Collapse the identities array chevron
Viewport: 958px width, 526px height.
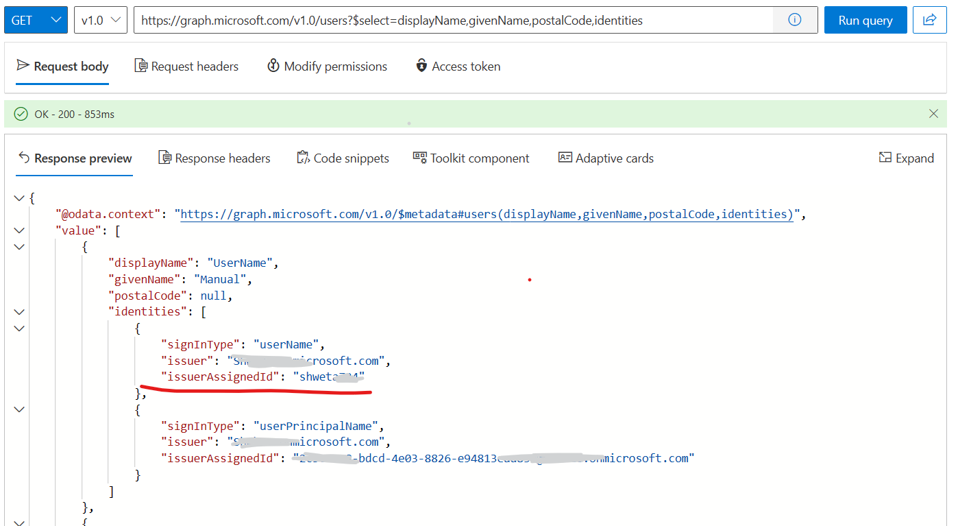tap(19, 311)
